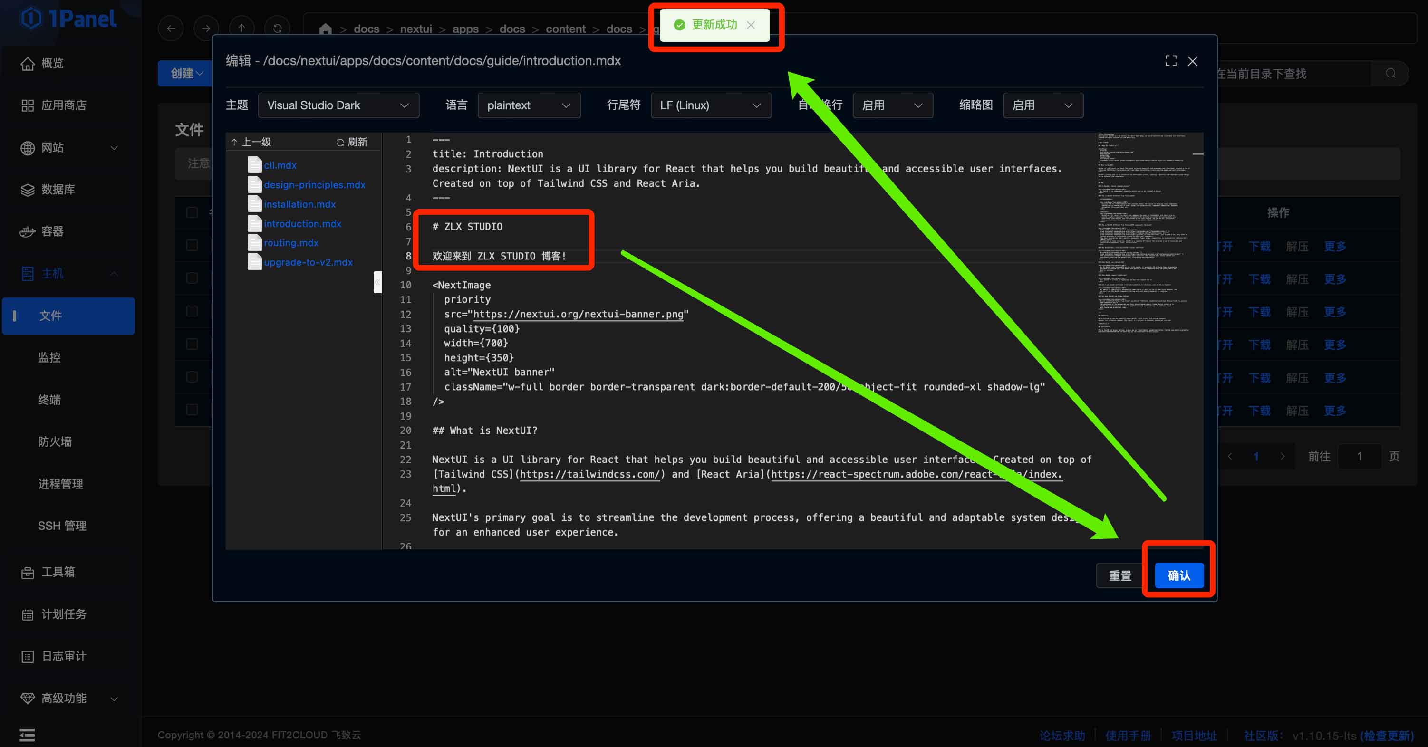Expand the 高级功能 menu chevron
The height and width of the screenshot is (747, 1428).
coord(114,699)
